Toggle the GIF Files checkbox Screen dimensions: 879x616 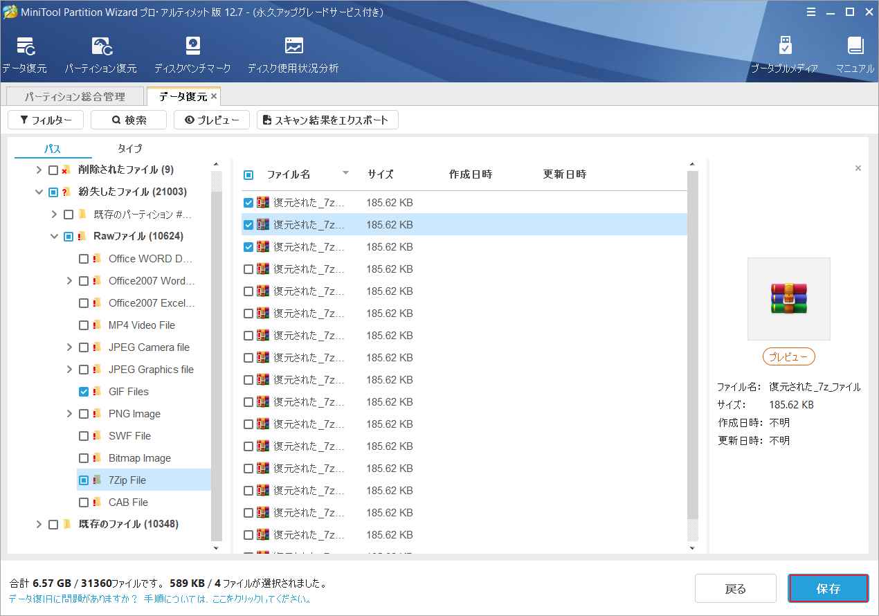pyautogui.click(x=84, y=391)
